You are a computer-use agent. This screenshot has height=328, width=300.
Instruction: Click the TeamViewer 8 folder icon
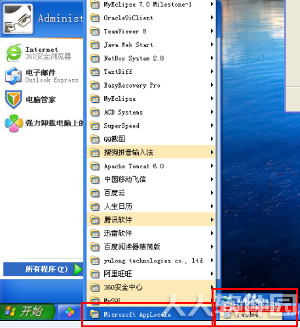click(x=95, y=31)
